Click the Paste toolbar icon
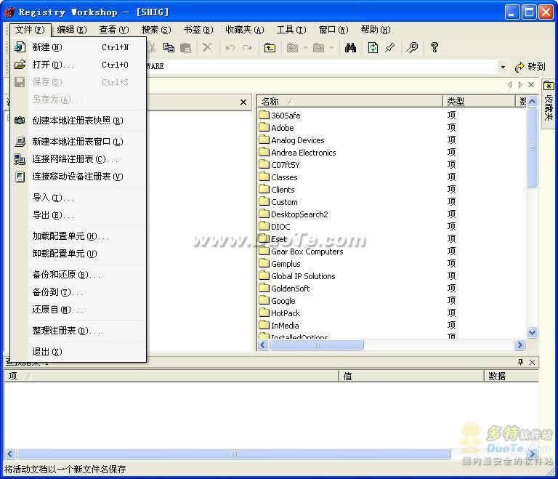This screenshot has width=558, height=479. tap(186, 47)
